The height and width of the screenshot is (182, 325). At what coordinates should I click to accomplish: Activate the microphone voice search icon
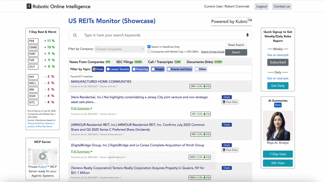click(247, 35)
